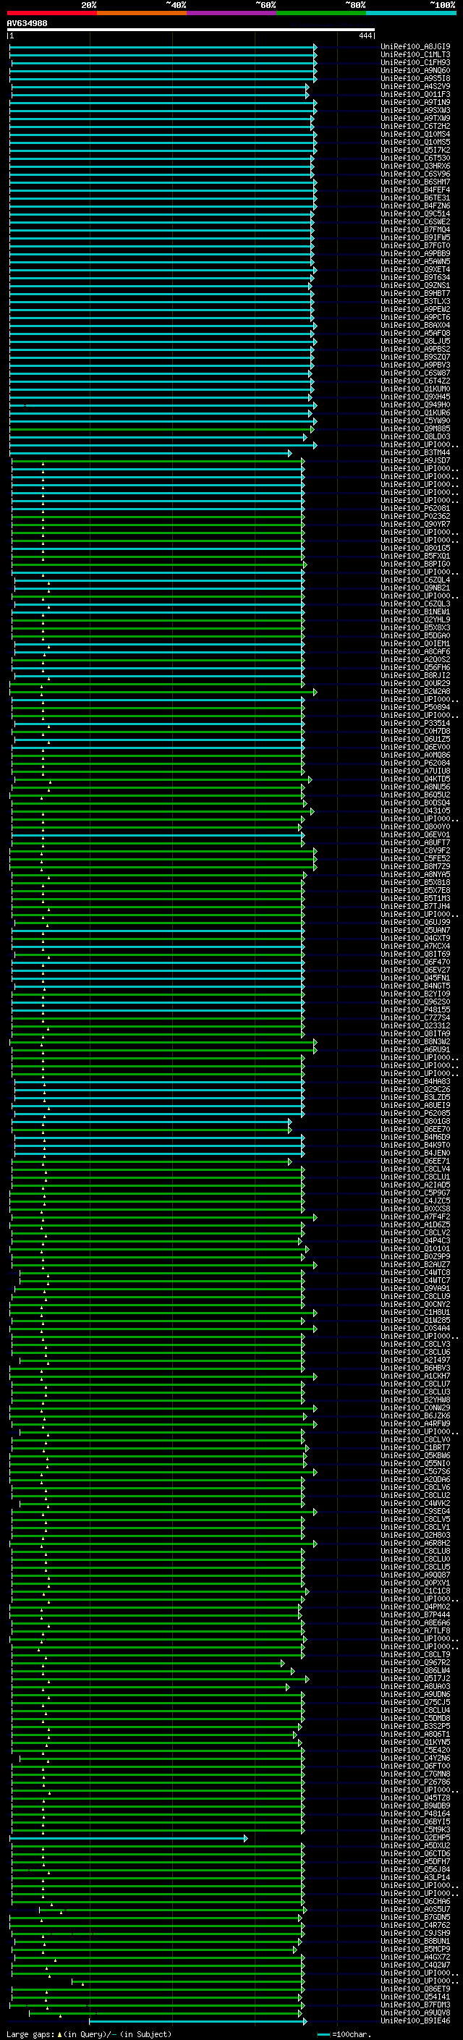Select hit UniRef100_A3LP14

click(415, 1878)
